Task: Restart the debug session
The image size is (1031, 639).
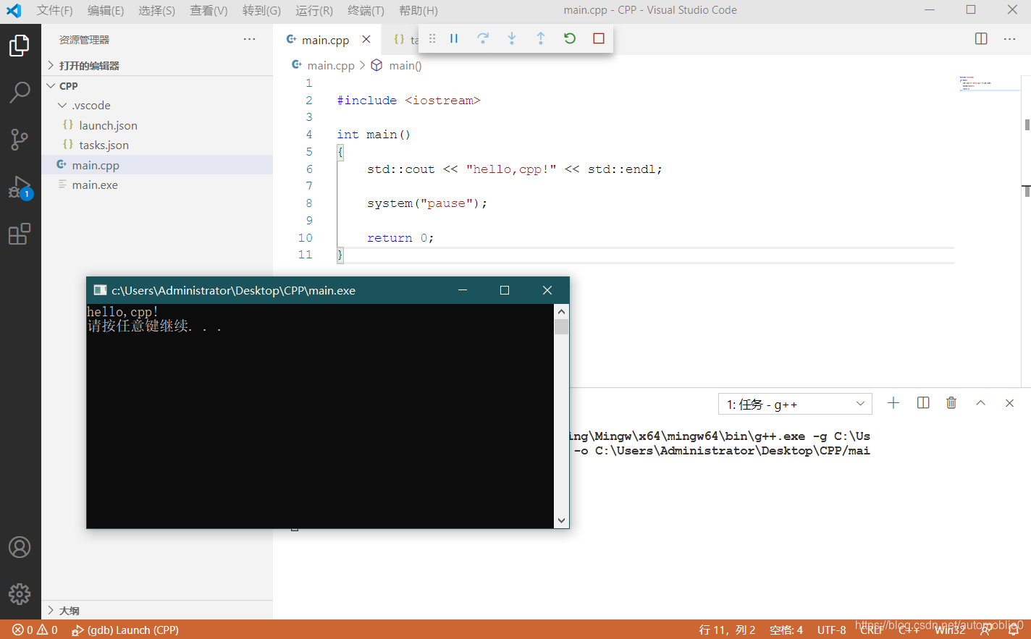Action: click(570, 38)
